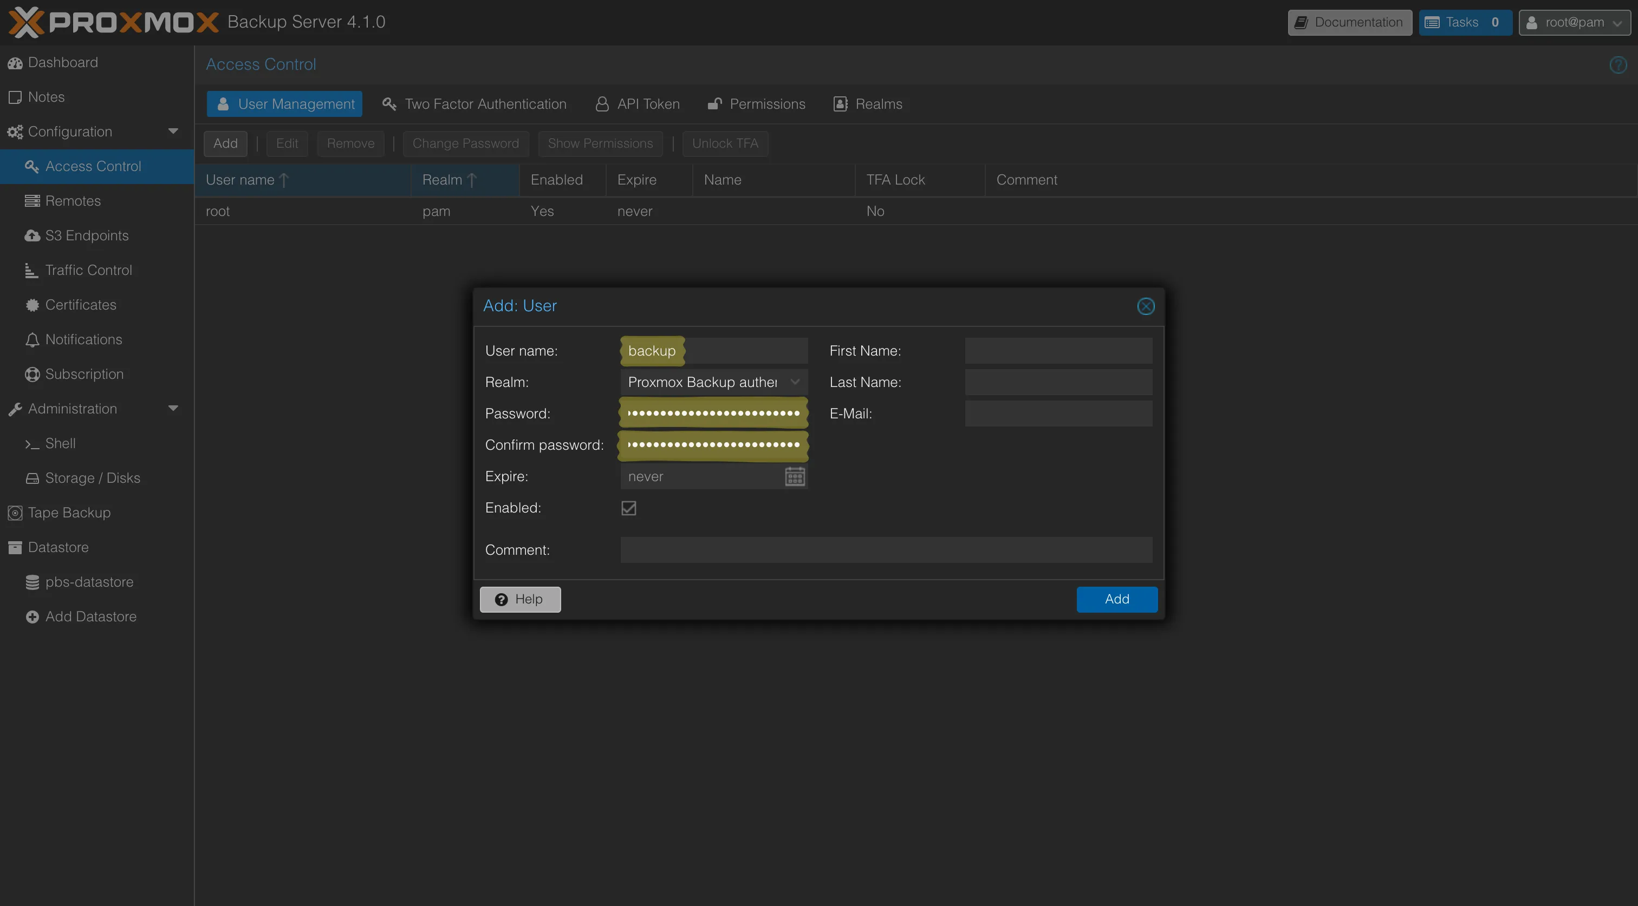This screenshot has width=1638, height=906.
Task: Click the Help button in dialog
Action: click(x=519, y=599)
